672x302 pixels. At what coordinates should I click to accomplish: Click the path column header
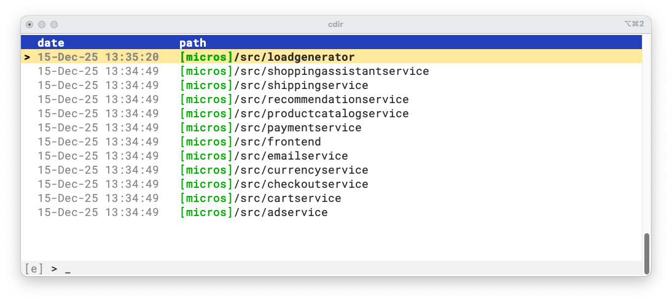coord(193,43)
